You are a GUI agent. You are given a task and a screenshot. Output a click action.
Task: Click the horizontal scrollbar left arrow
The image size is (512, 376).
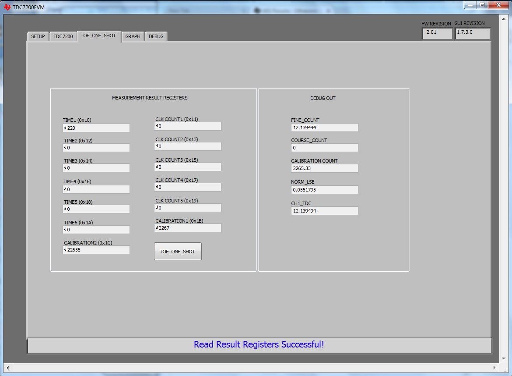[x=7, y=368]
